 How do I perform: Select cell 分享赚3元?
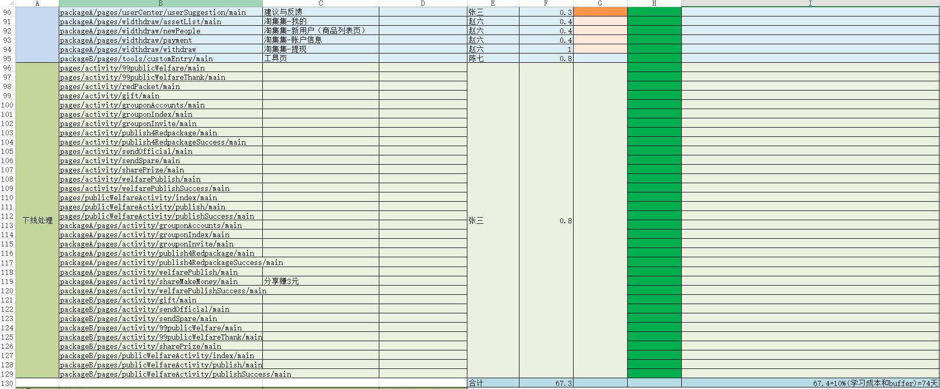point(321,281)
